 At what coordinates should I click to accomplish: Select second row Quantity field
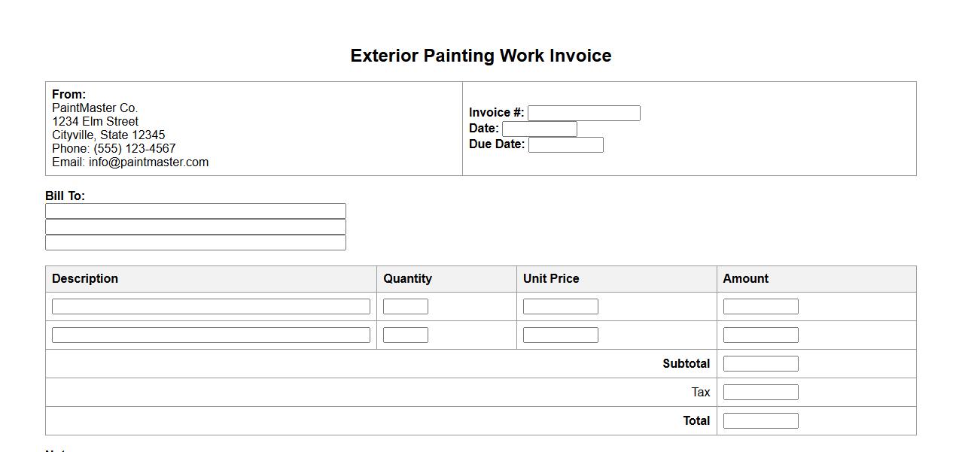click(405, 335)
